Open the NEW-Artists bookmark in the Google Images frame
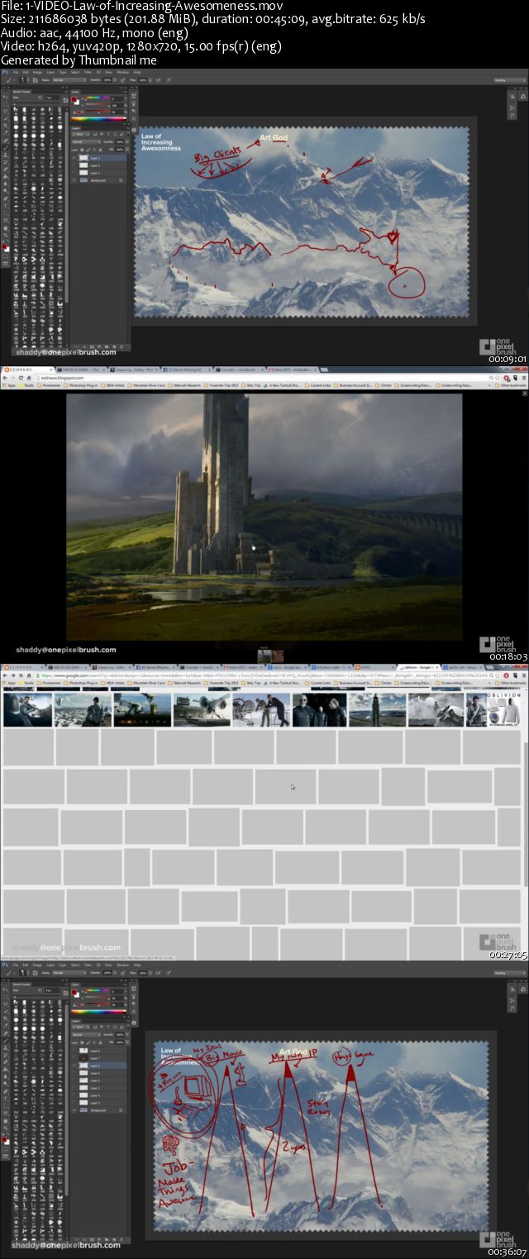This screenshot has height=1259, width=529. [x=113, y=682]
